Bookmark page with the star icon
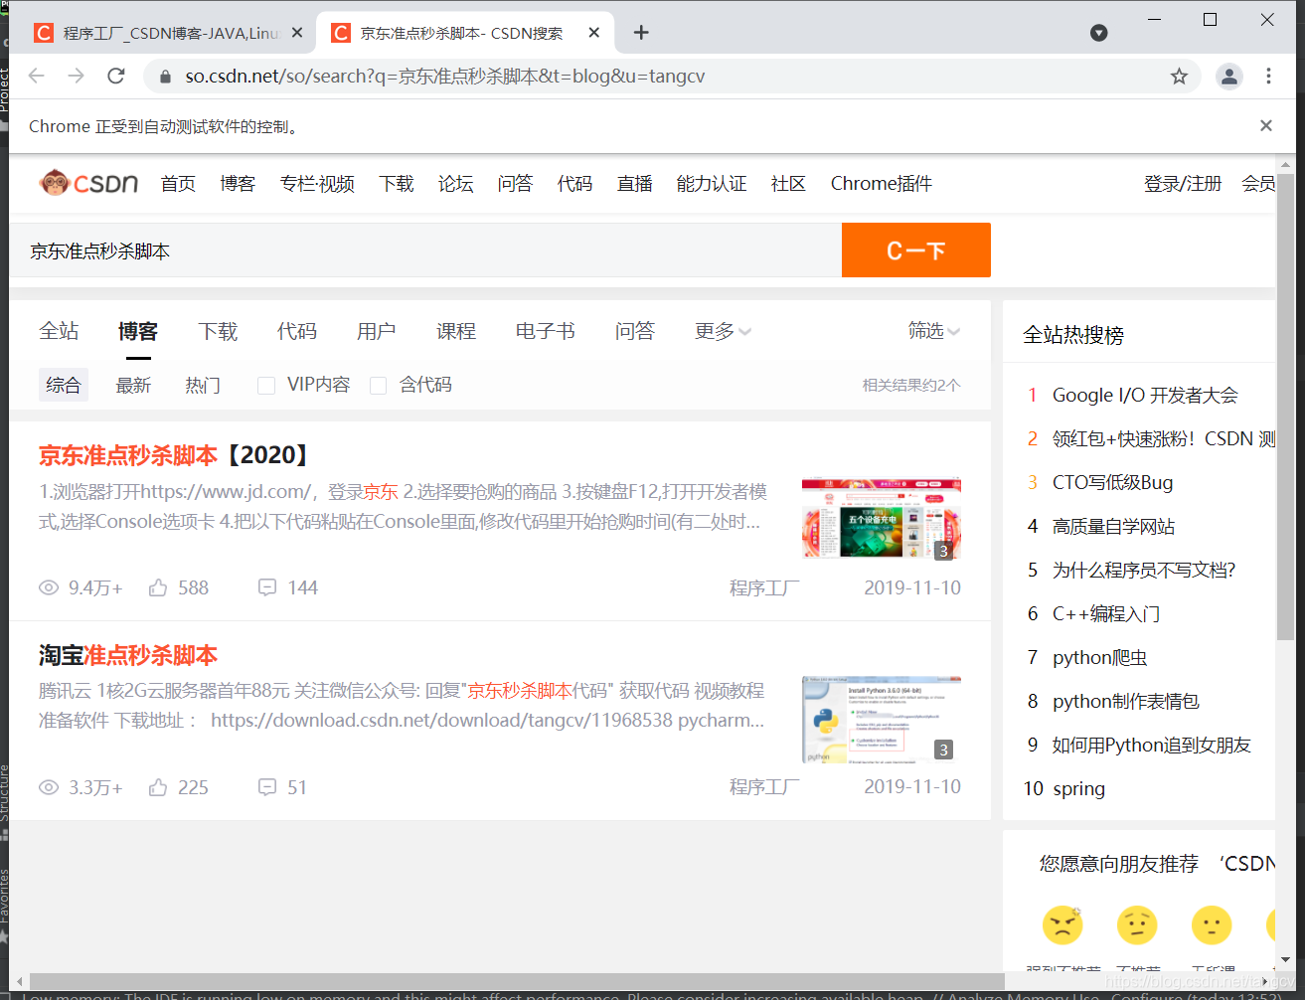1305x1000 pixels. 1179,77
